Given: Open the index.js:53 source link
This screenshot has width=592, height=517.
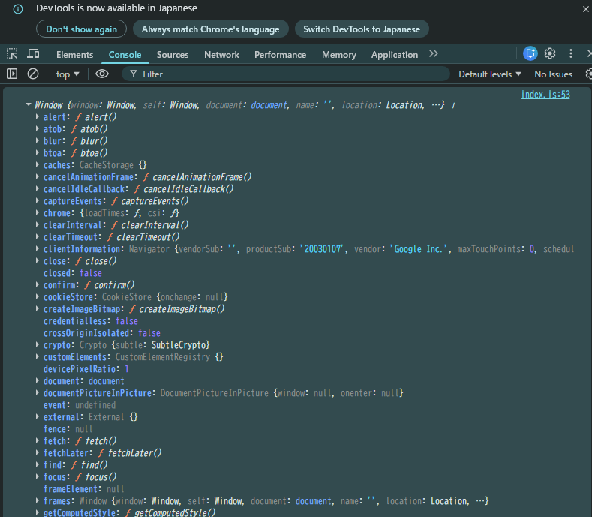Looking at the screenshot, I should pos(545,95).
